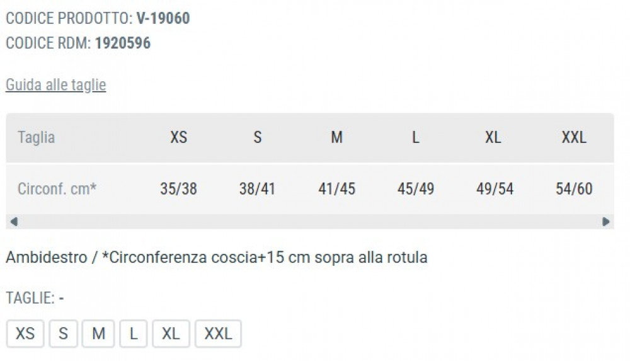Screen dimensions: 630x361
Task: Click the RDM code 1920596
Action: click(x=123, y=43)
